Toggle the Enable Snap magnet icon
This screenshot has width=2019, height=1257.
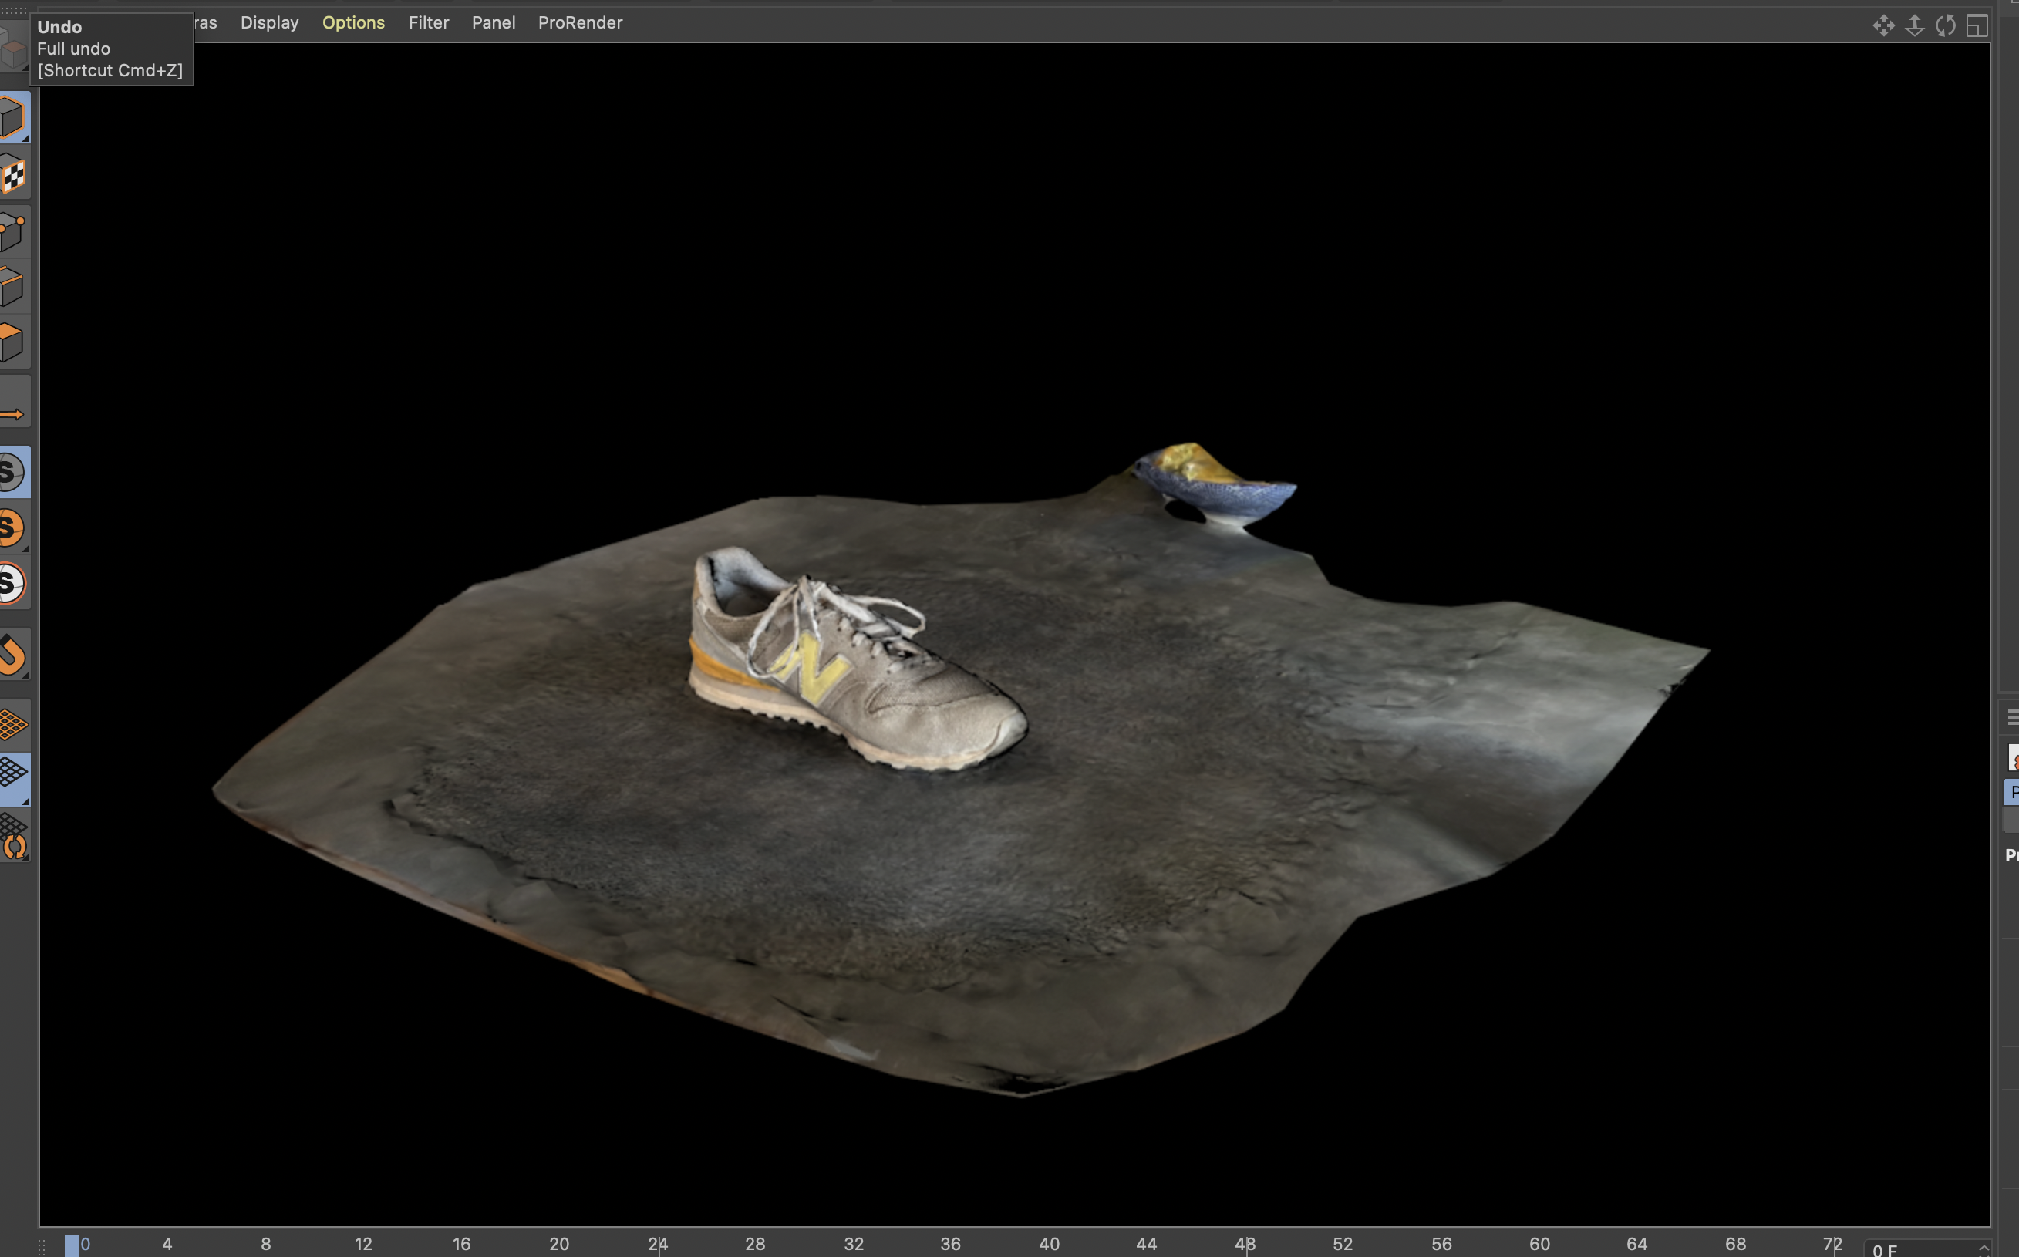pos(12,654)
